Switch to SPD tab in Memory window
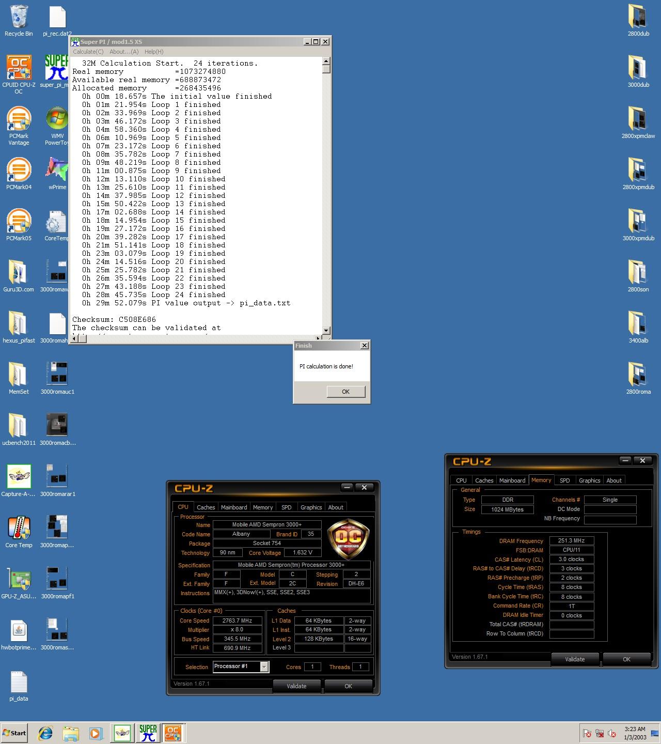Image resolution: width=661 pixels, height=744 pixels. 565,481
